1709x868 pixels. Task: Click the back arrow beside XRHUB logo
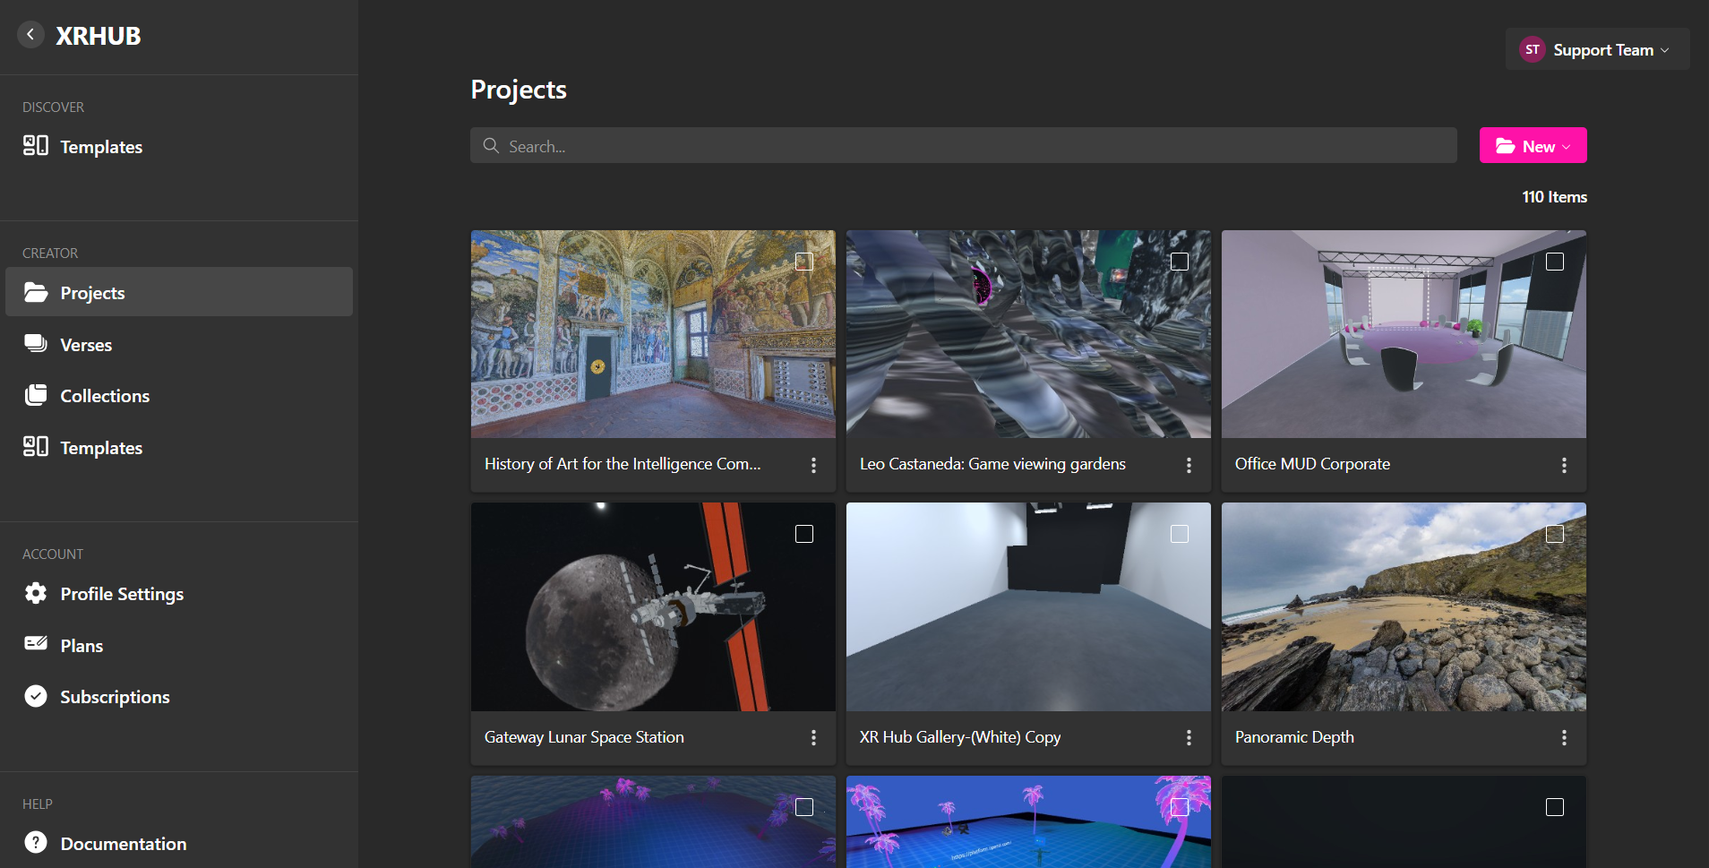coord(30,35)
